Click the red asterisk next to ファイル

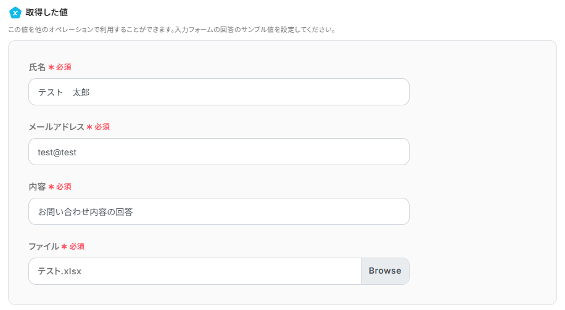[x=64, y=247]
